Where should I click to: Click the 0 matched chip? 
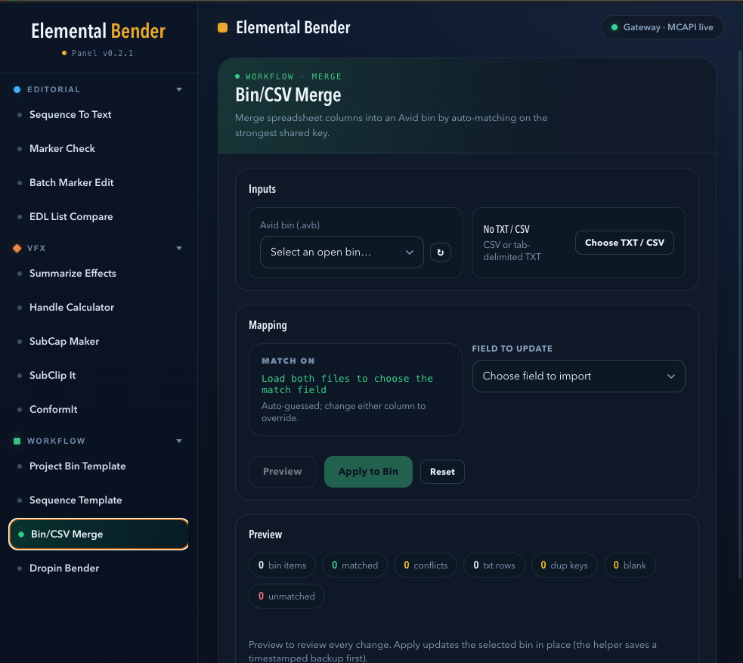(355, 565)
